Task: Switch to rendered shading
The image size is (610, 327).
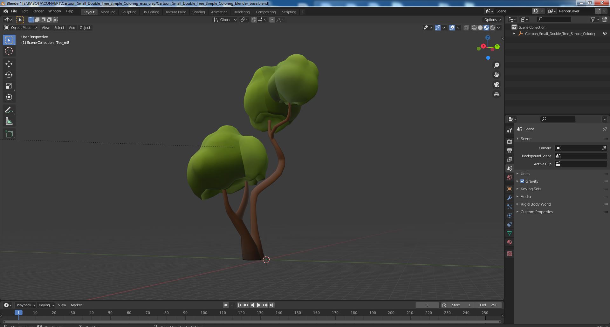Action: tap(492, 28)
